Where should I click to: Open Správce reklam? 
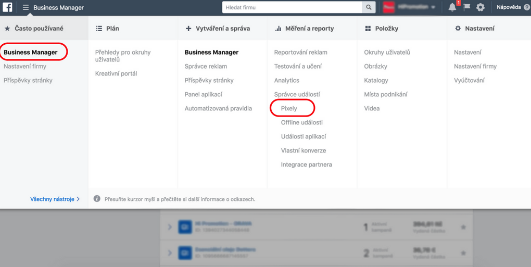point(206,66)
